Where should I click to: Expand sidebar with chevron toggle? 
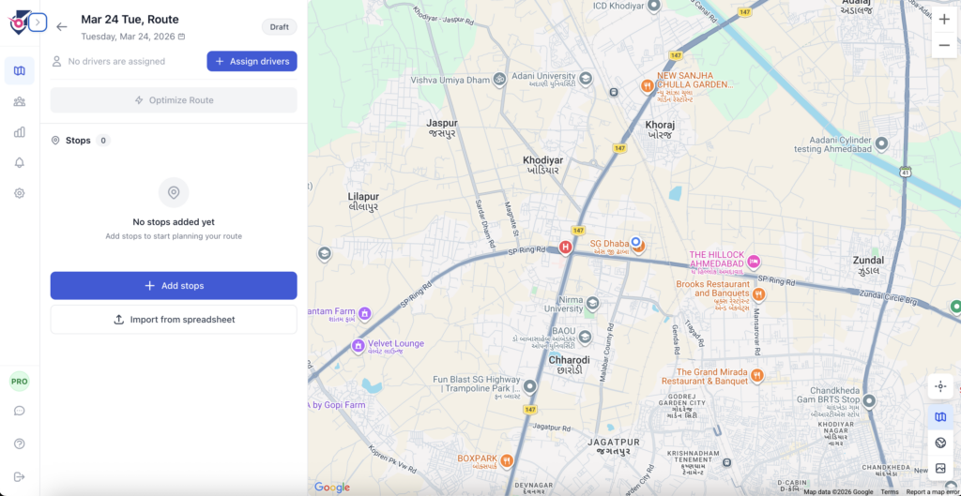coord(38,23)
